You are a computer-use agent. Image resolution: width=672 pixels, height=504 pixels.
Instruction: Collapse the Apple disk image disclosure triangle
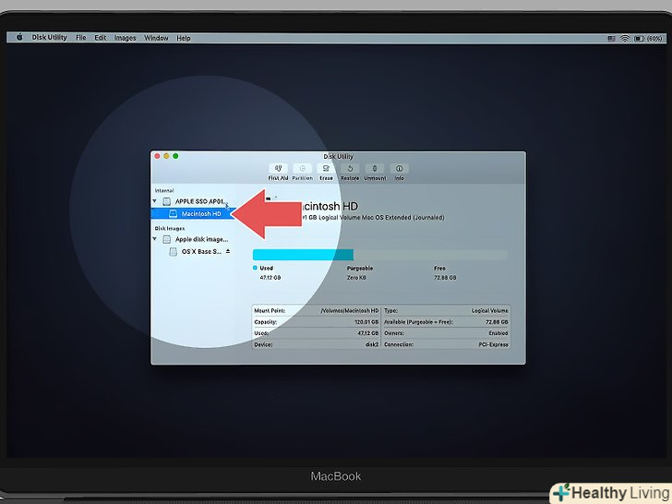tap(155, 239)
